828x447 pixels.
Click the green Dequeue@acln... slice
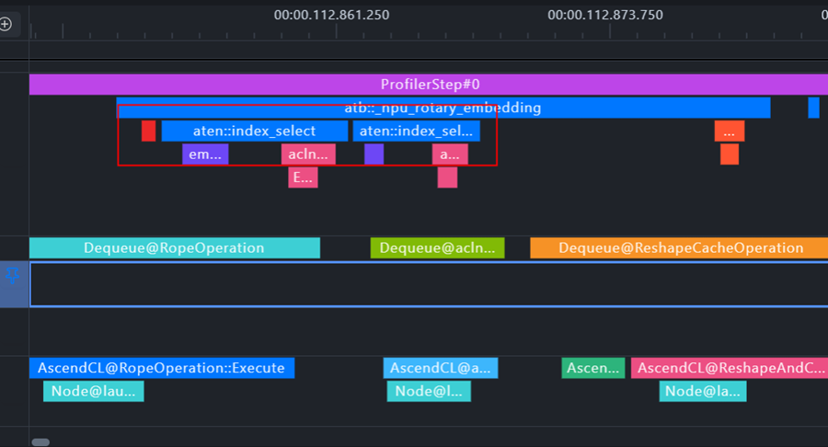coord(437,248)
